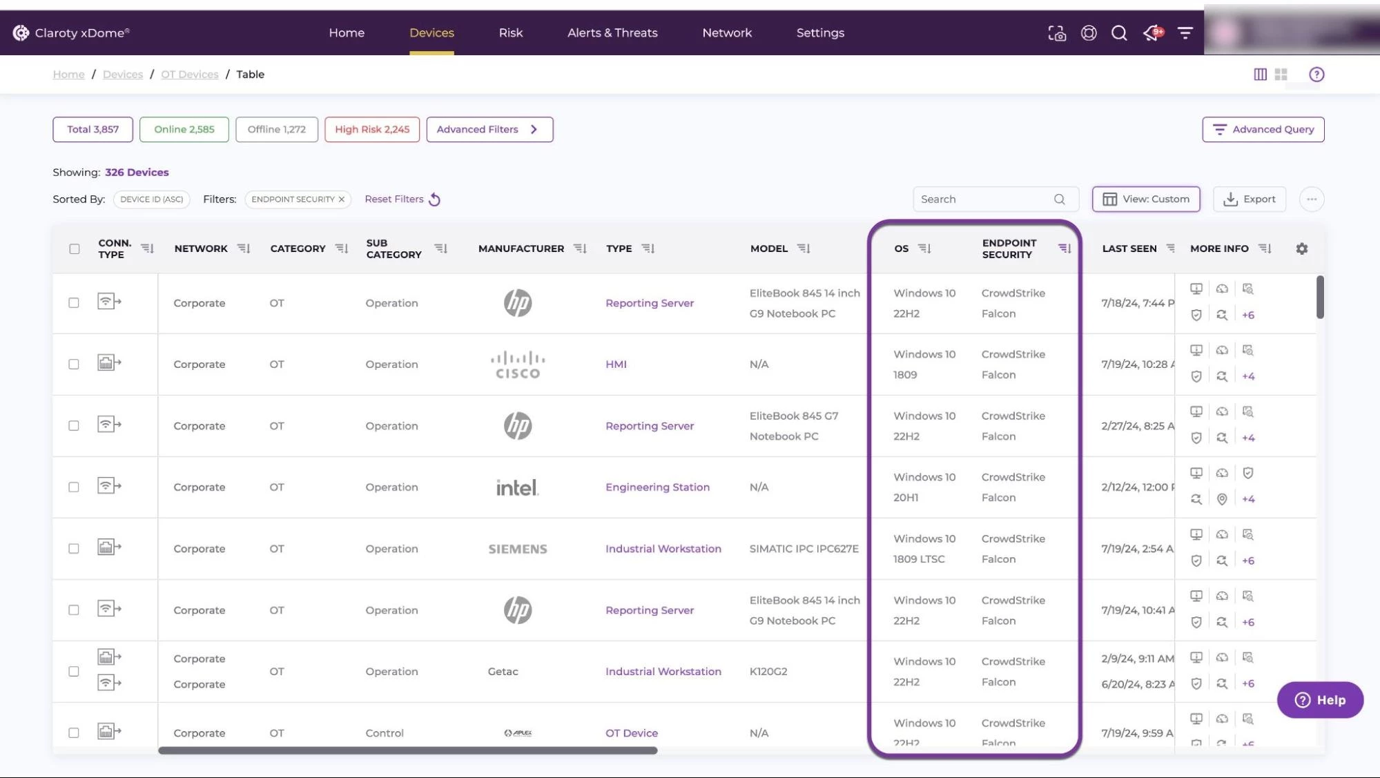Open the notifications megaphone icon
The height and width of the screenshot is (778, 1380).
point(1152,32)
